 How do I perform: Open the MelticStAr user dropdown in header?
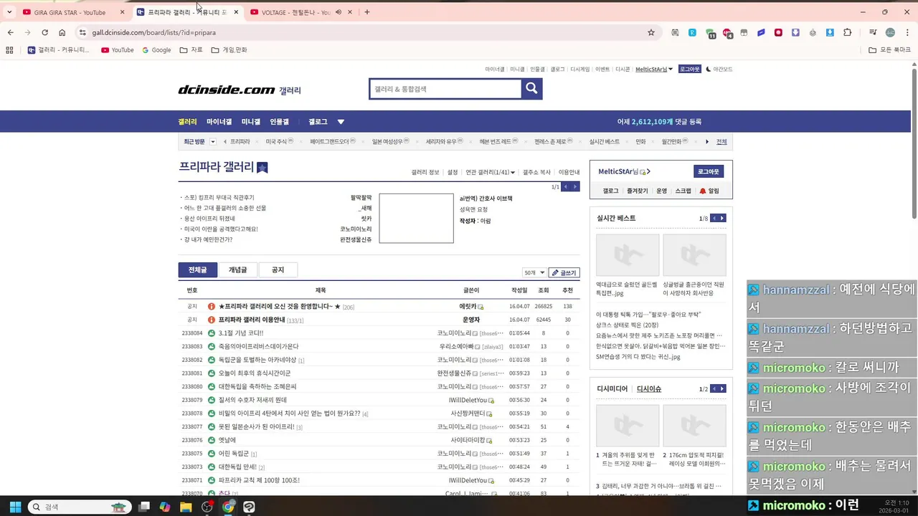[x=654, y=70]
